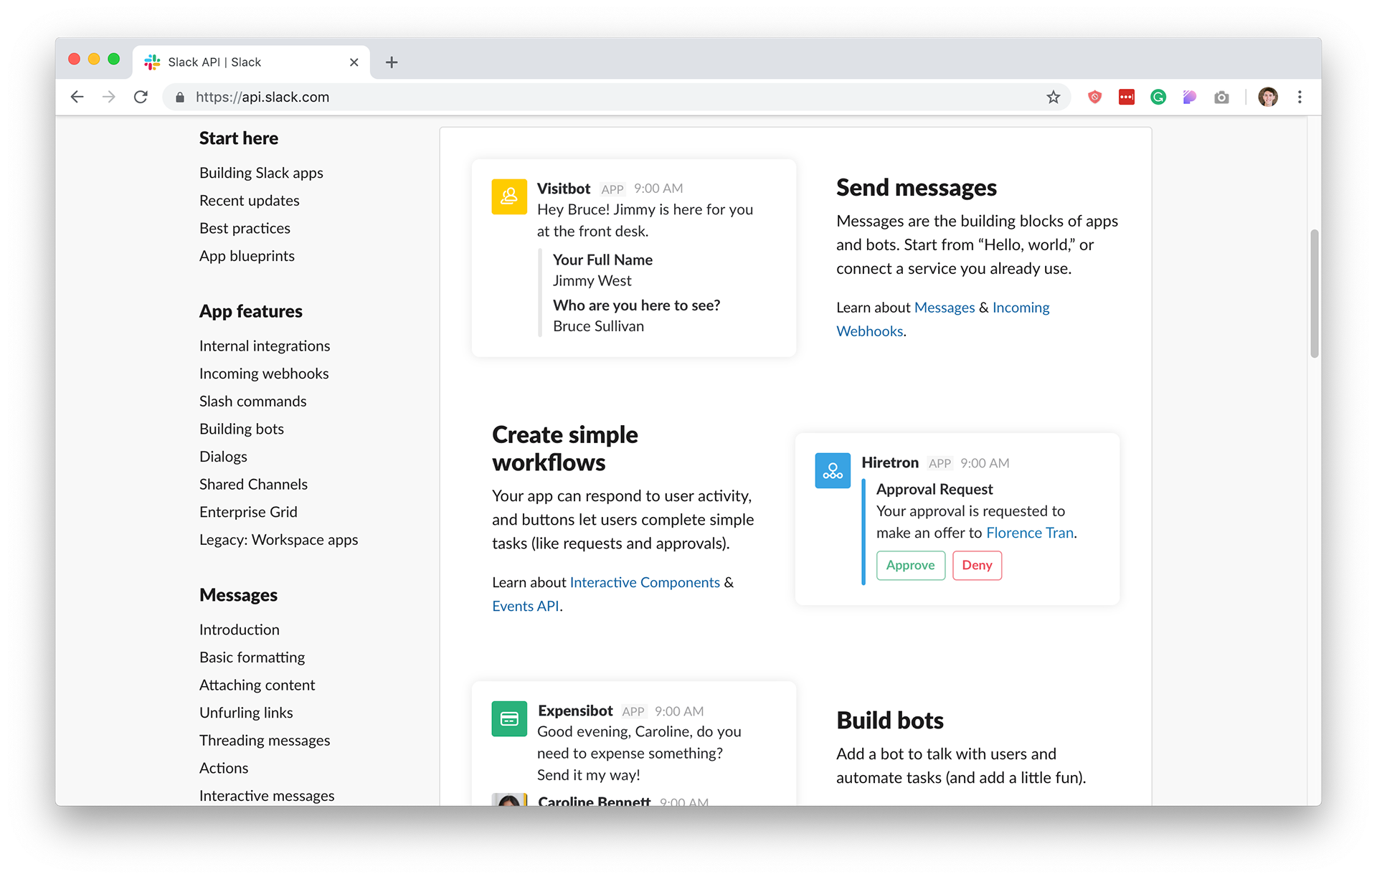This screenshot has height=879, width=1377.
Task: Close the Slack API tab
Action: click(x=354, y=62)
